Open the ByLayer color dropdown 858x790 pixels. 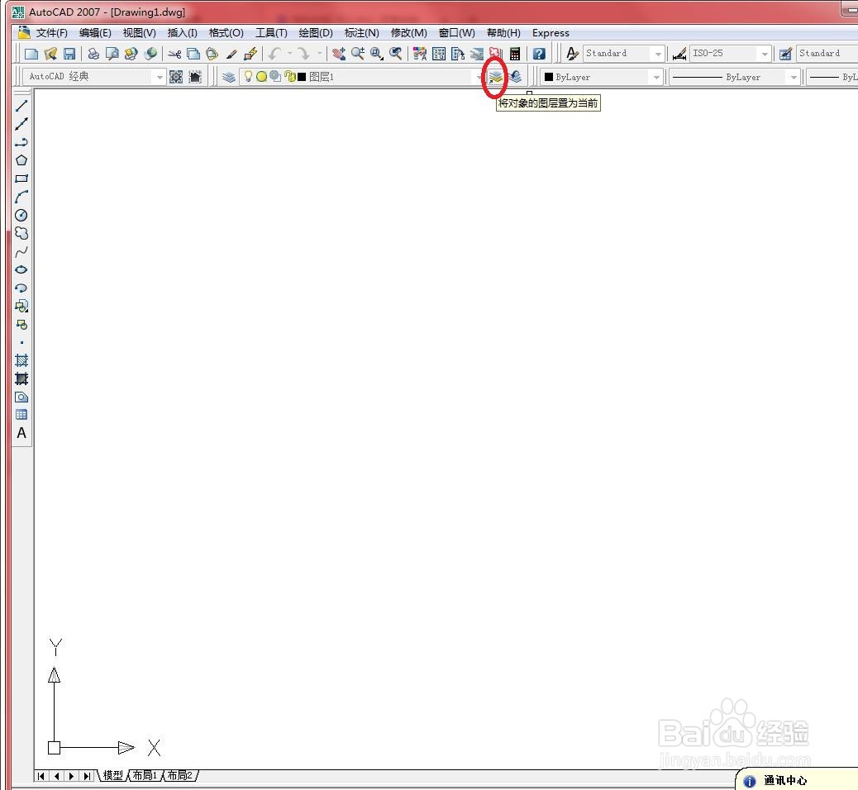[656, 77]
